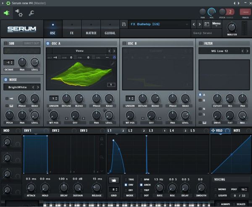The height and width of the screenshot is (207, 252).
Task: Open the BrightWhite noise selector
Action: click(x=17, y=87)
